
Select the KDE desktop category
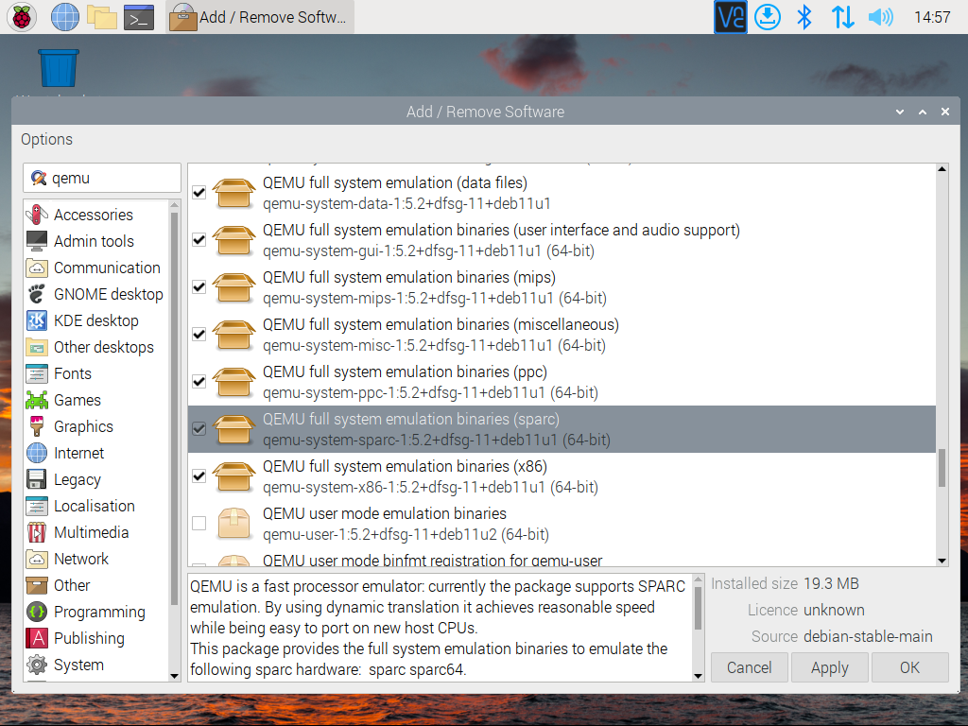pos(94,321)
